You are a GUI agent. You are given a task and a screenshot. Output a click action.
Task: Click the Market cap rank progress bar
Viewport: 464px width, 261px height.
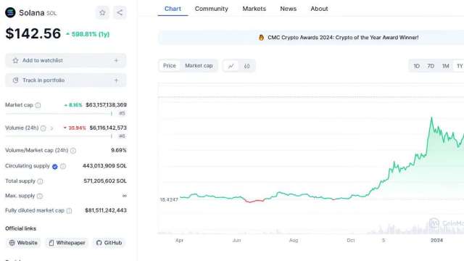click(x=59, y=113)
